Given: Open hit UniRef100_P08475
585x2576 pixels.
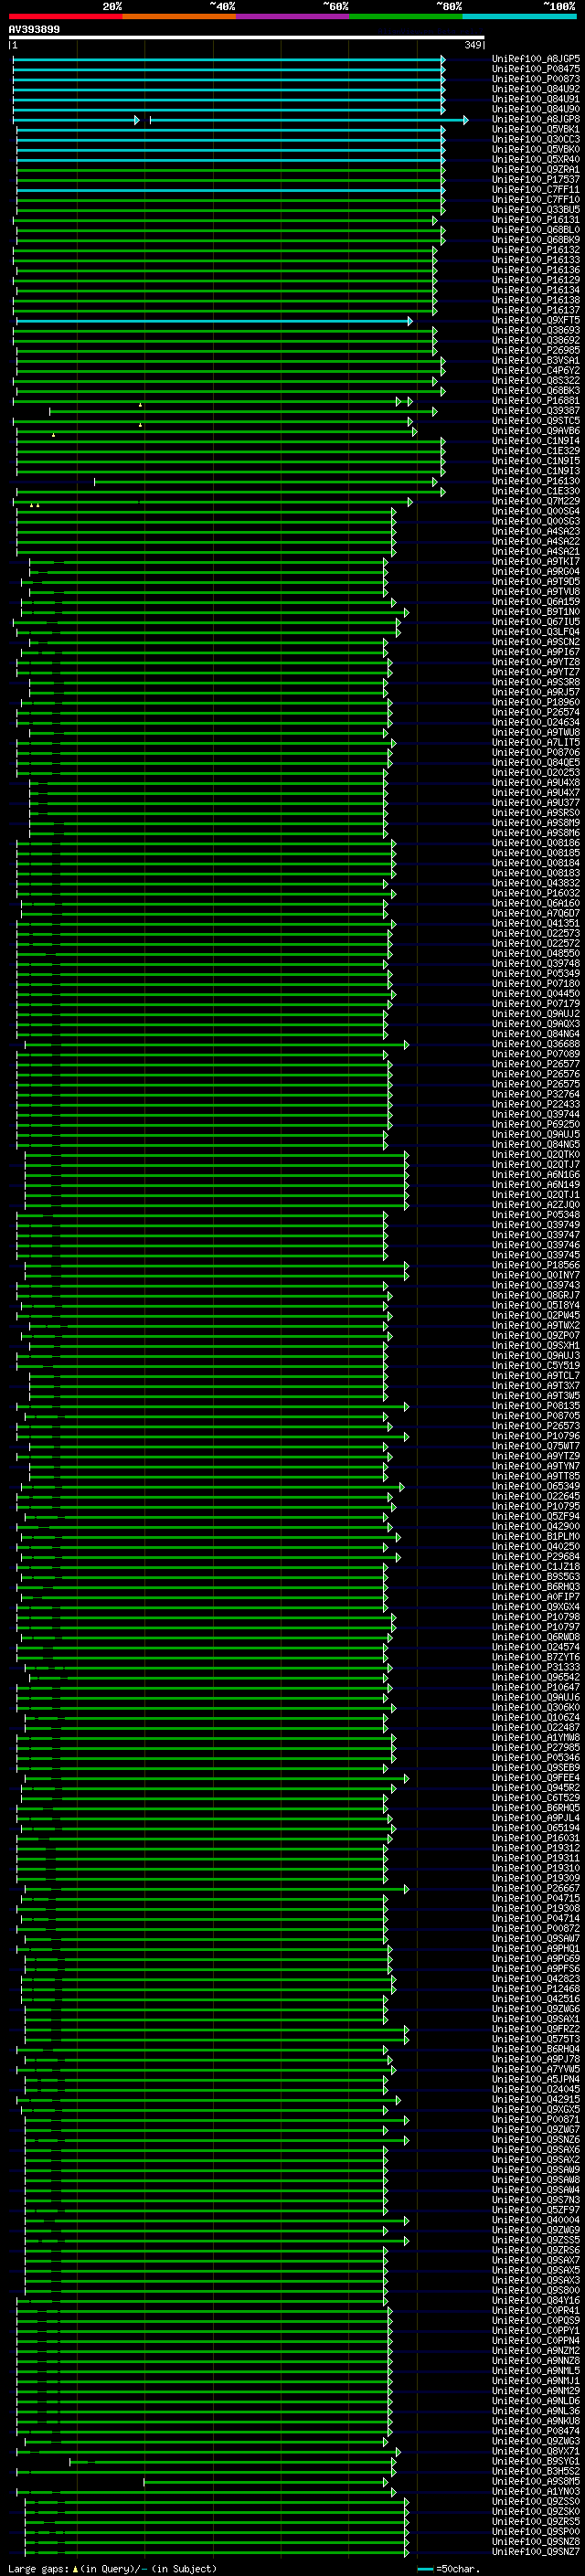Looking at the screenshot, I should pyautogui.click(x=535, y=69).
